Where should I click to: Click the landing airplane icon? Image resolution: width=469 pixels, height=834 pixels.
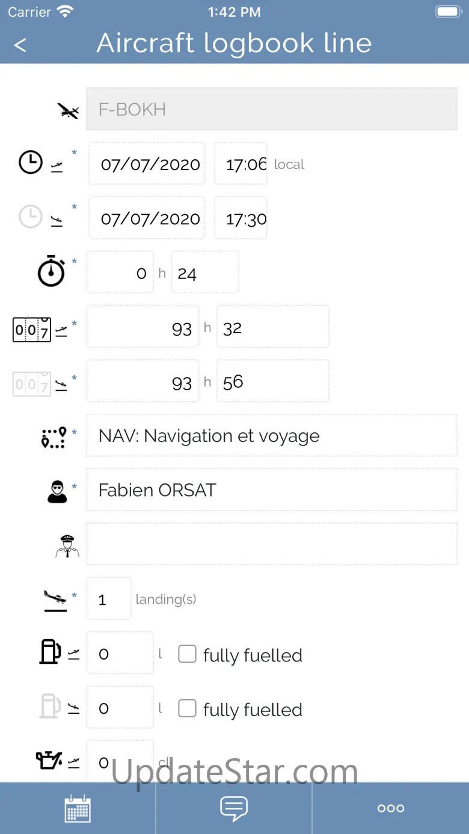[55, 599]
